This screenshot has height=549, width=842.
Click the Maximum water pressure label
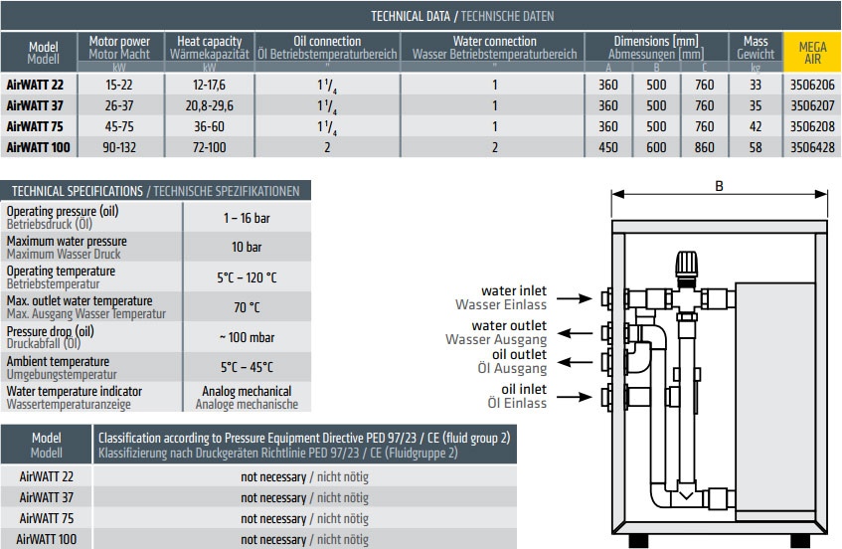[x=68, y=242]
